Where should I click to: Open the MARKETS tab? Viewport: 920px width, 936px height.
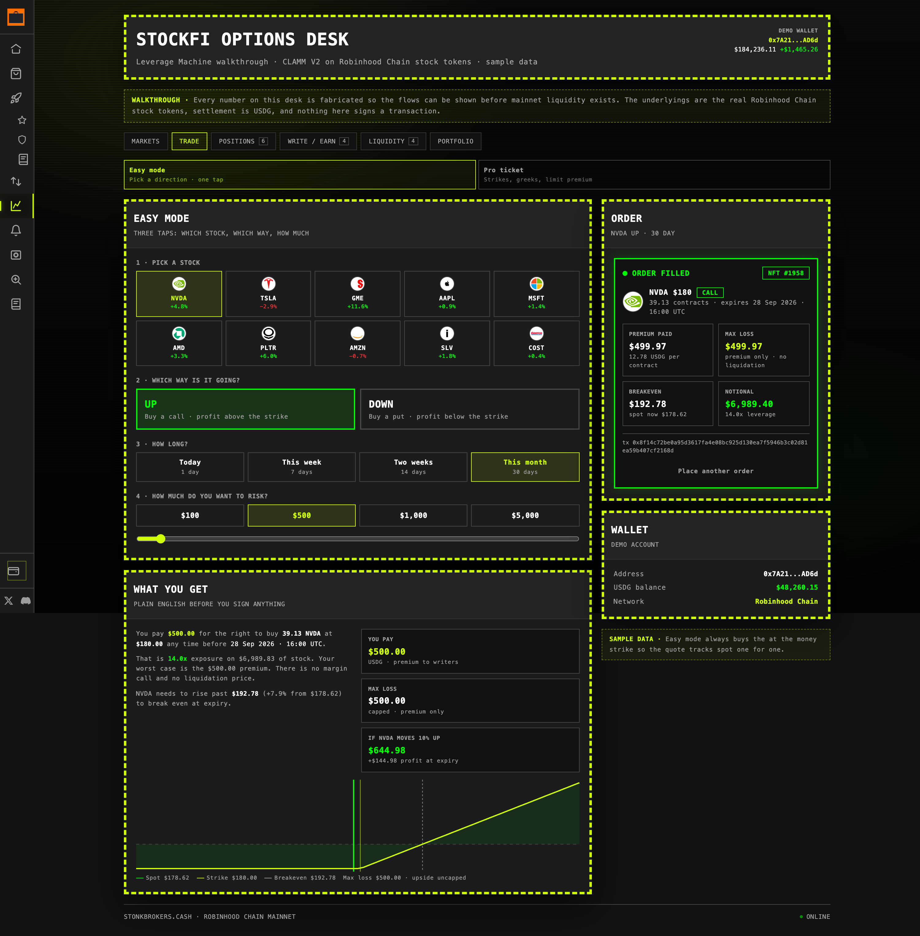(145, 141)
